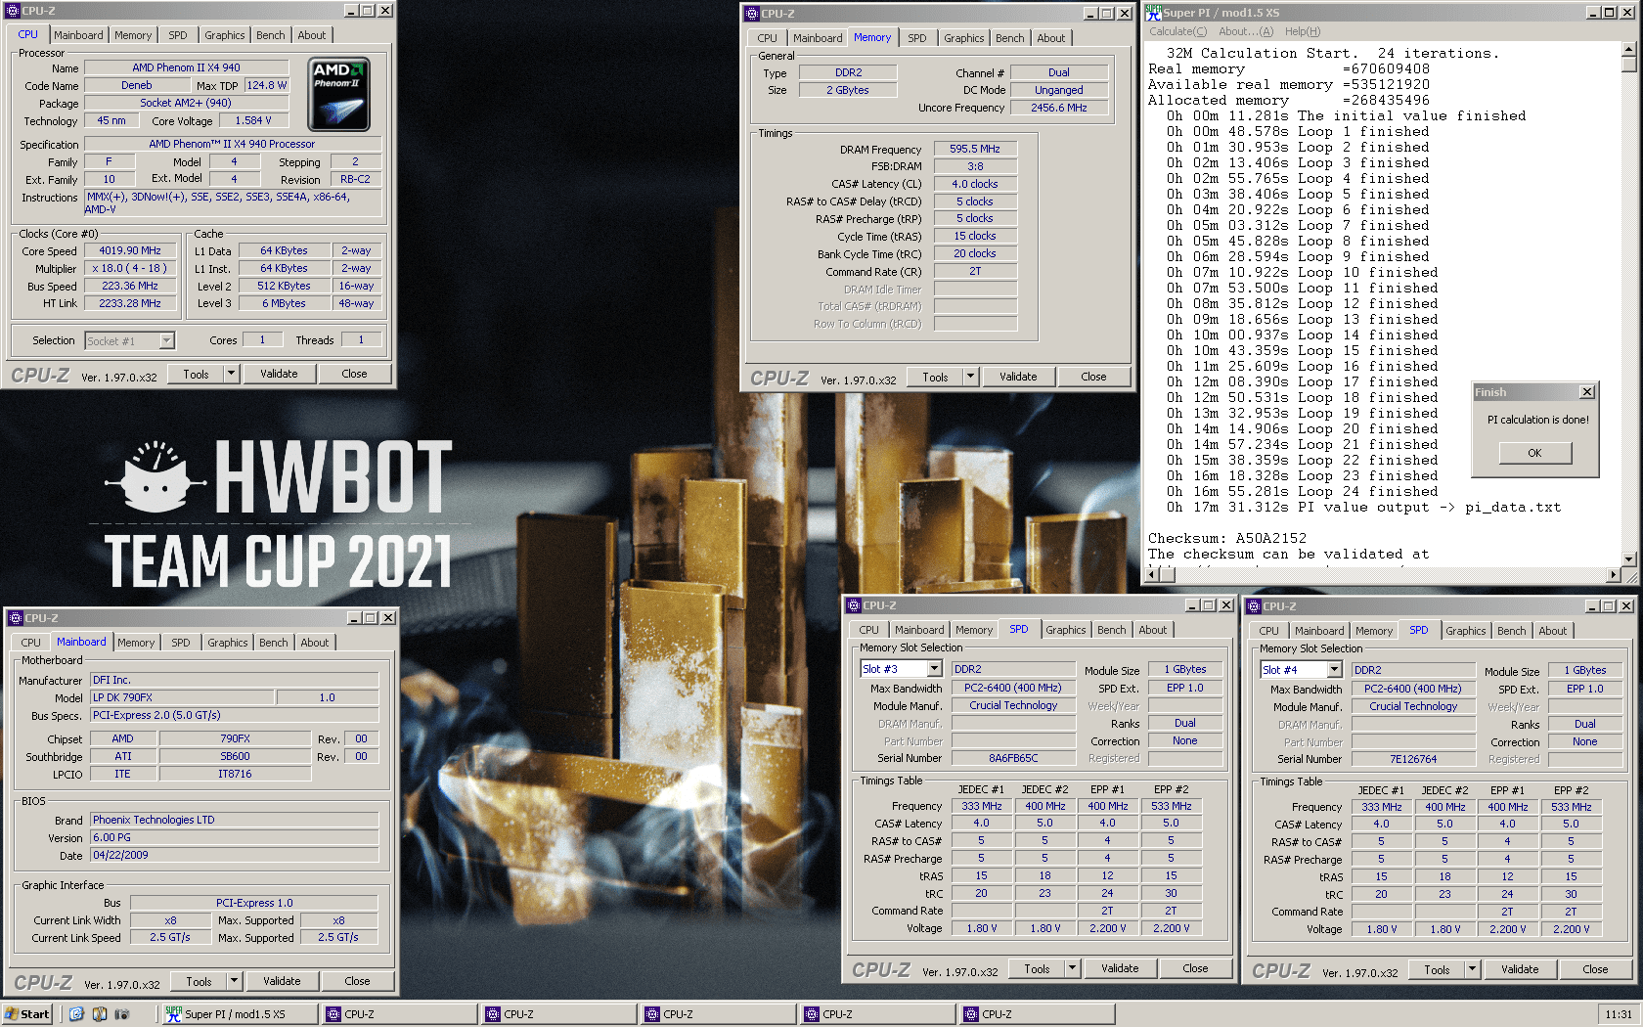This screenshot has width=1643, height=1027.
Task: Open the Socket #1 selection dropdown
Action: (x=166, y=340)
